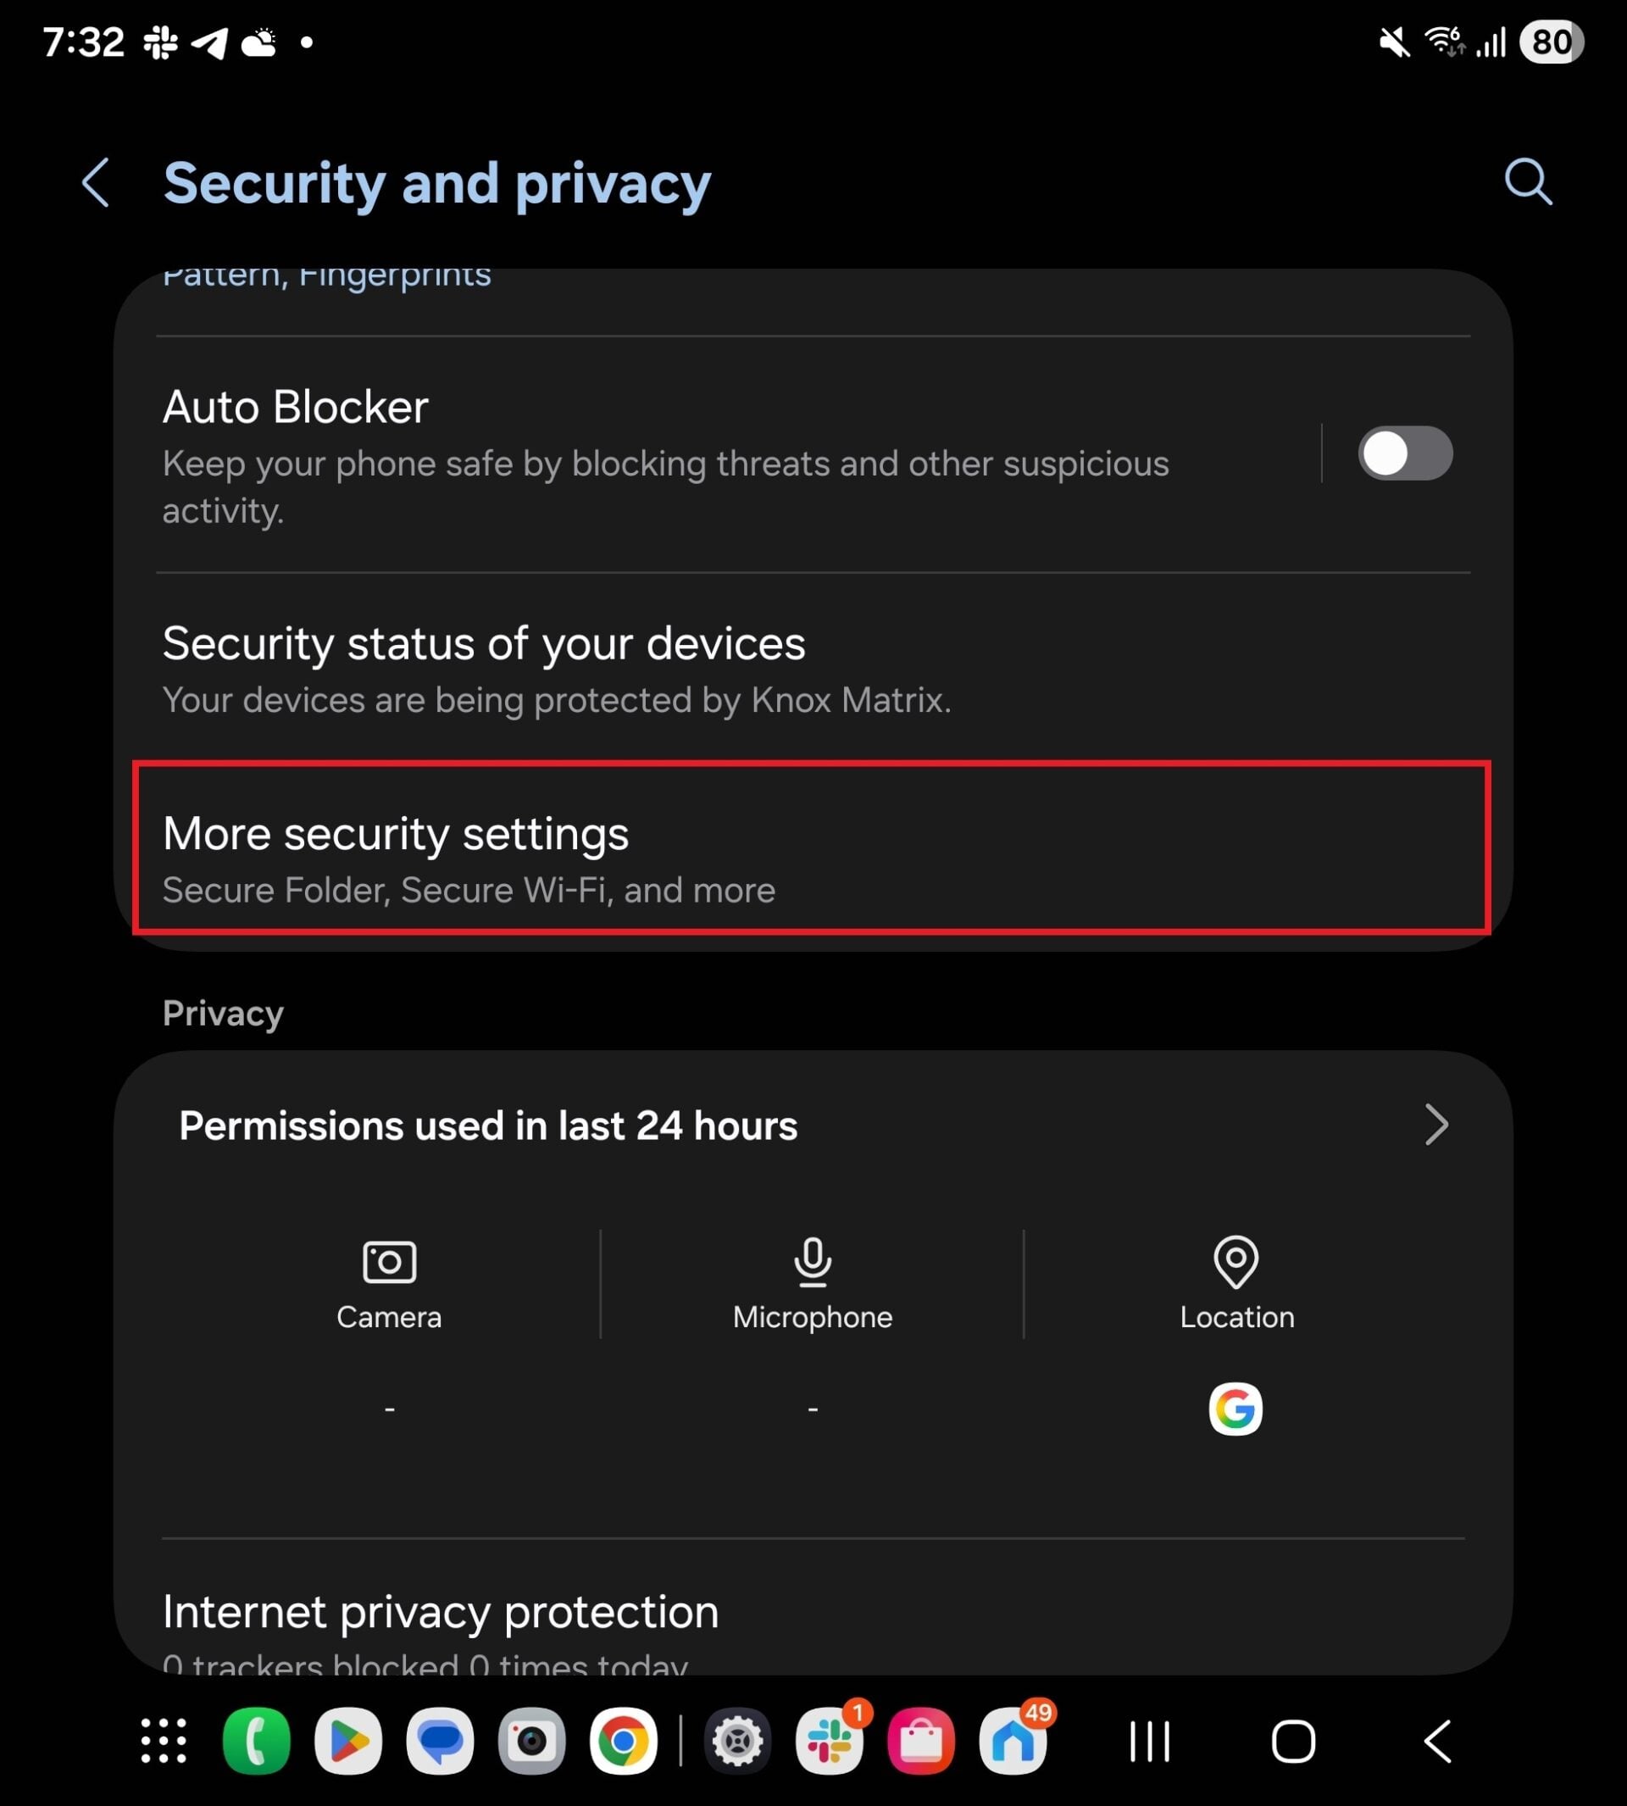Toggle the Auto Blocker switch

pyautogui.click(x=1404, y=453)
